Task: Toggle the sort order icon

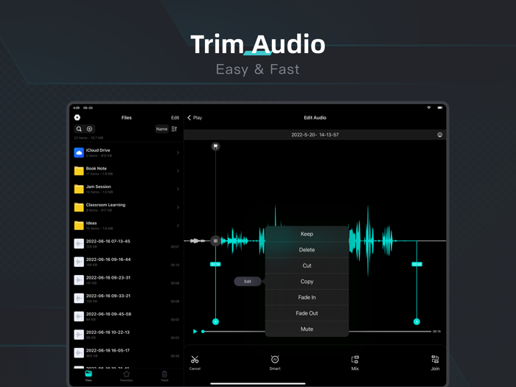Action: click(x=174, y=129)
